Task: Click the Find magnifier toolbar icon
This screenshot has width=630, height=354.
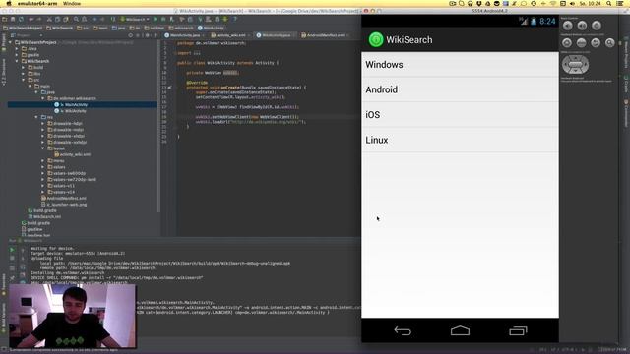Action: pos(76,19)
